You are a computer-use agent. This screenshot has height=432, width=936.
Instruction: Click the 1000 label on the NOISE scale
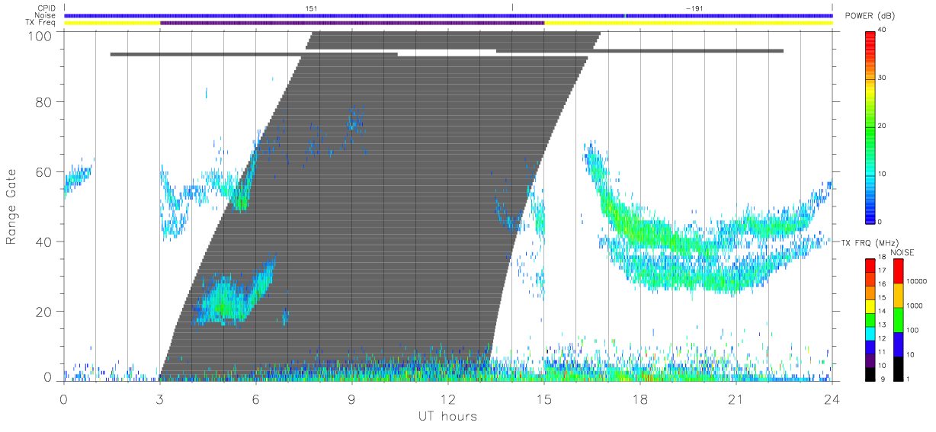915,306
